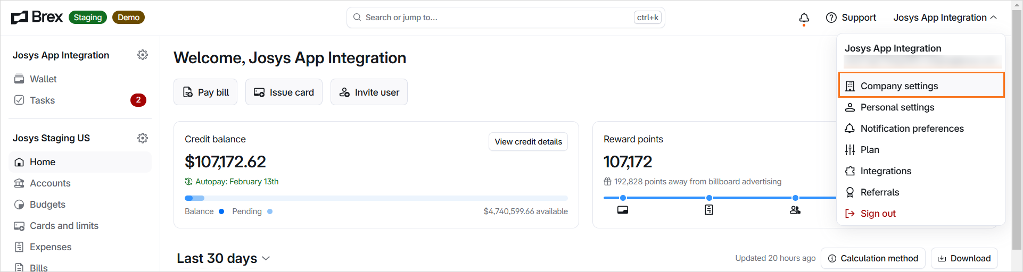Click the Balance legend blue dot
The image size is (1023, 272).
(221, 211)
